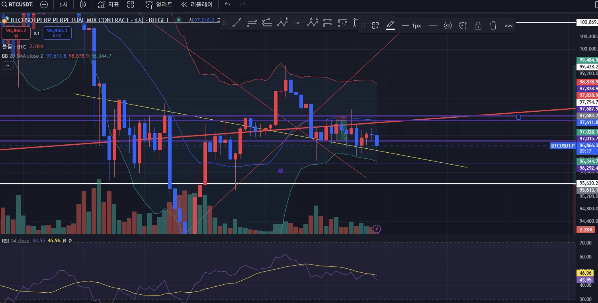
Task: Select the trend line drawing tool
Action: pos(236,23)
